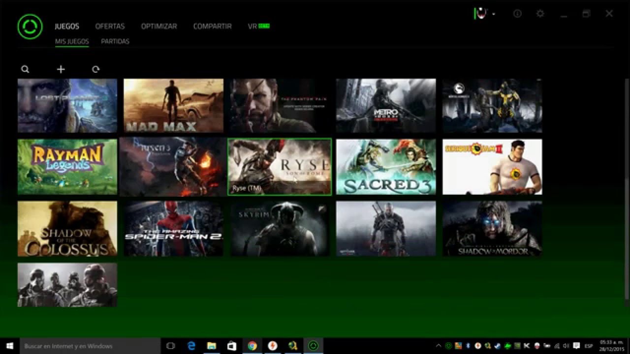Click the Steam icon in the system tray

(x=498, y=346)
